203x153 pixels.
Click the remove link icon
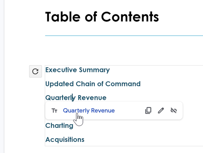(174, 110)
